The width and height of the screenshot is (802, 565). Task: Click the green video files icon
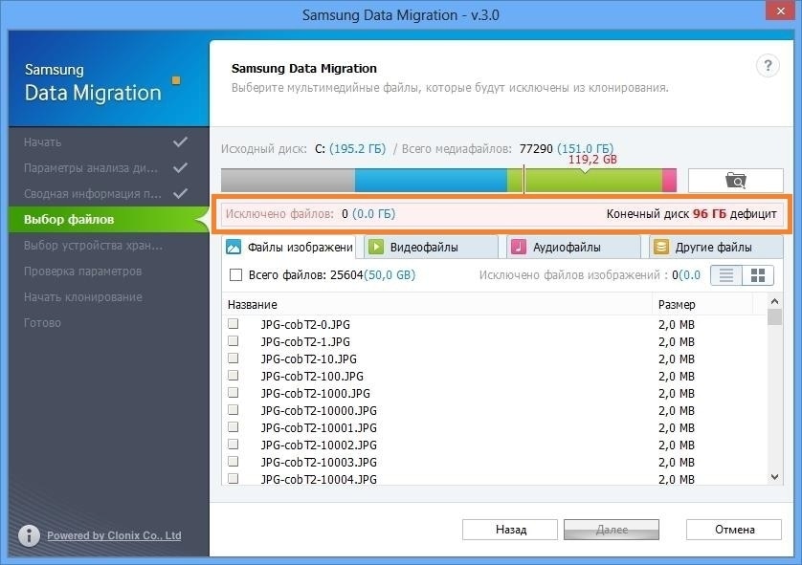376,248
